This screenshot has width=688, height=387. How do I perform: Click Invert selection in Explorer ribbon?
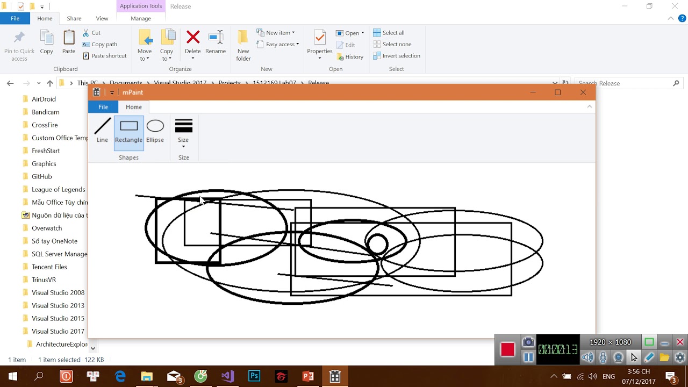coord(397,56)
